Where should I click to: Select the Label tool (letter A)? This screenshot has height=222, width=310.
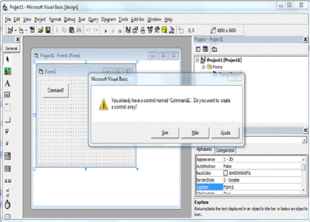click(x=7, y=83)
